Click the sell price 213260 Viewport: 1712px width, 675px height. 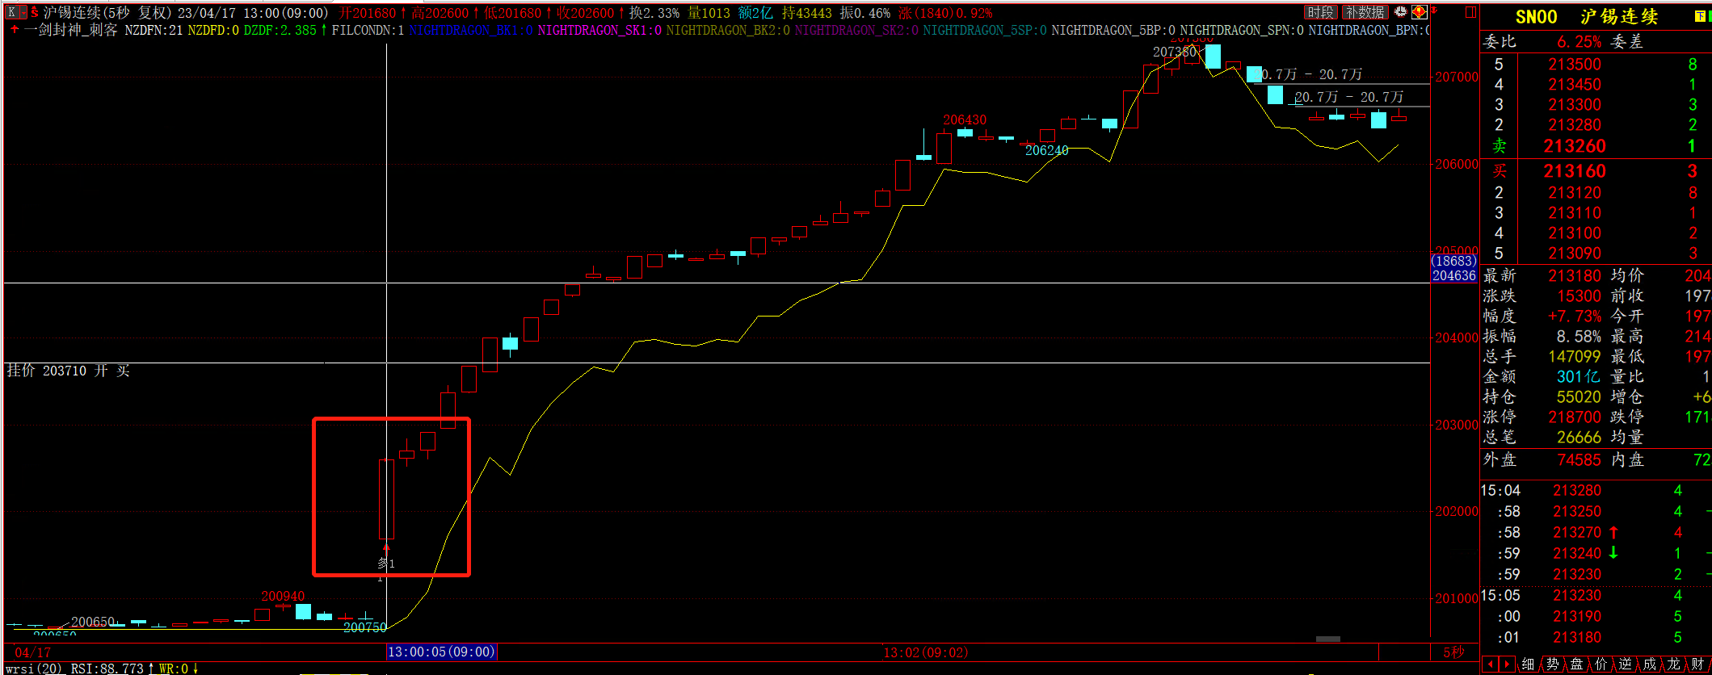1574,146
